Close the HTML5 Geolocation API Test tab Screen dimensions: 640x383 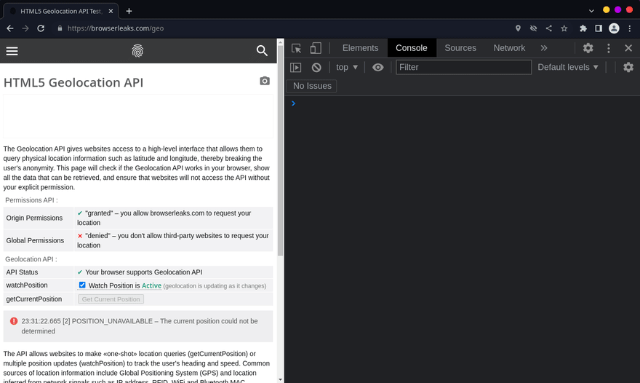coord(111,11)
